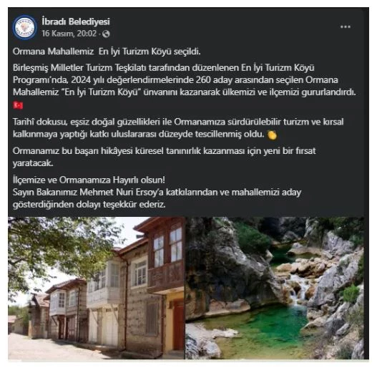Click the line starting "Birleşmiş Milletler Turizm Teşkilatı"
The width and height of the screenshot is (377, 368).
click(x=164, y=67)
